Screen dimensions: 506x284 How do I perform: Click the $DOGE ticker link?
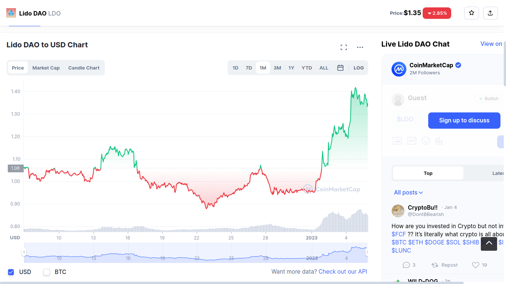tap(435, 242)
